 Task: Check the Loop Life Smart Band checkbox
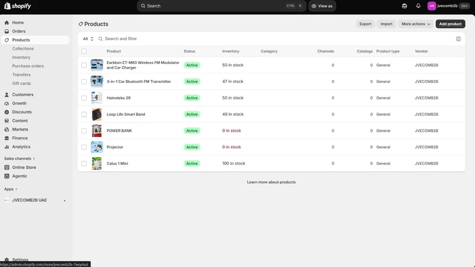[84, 115]
